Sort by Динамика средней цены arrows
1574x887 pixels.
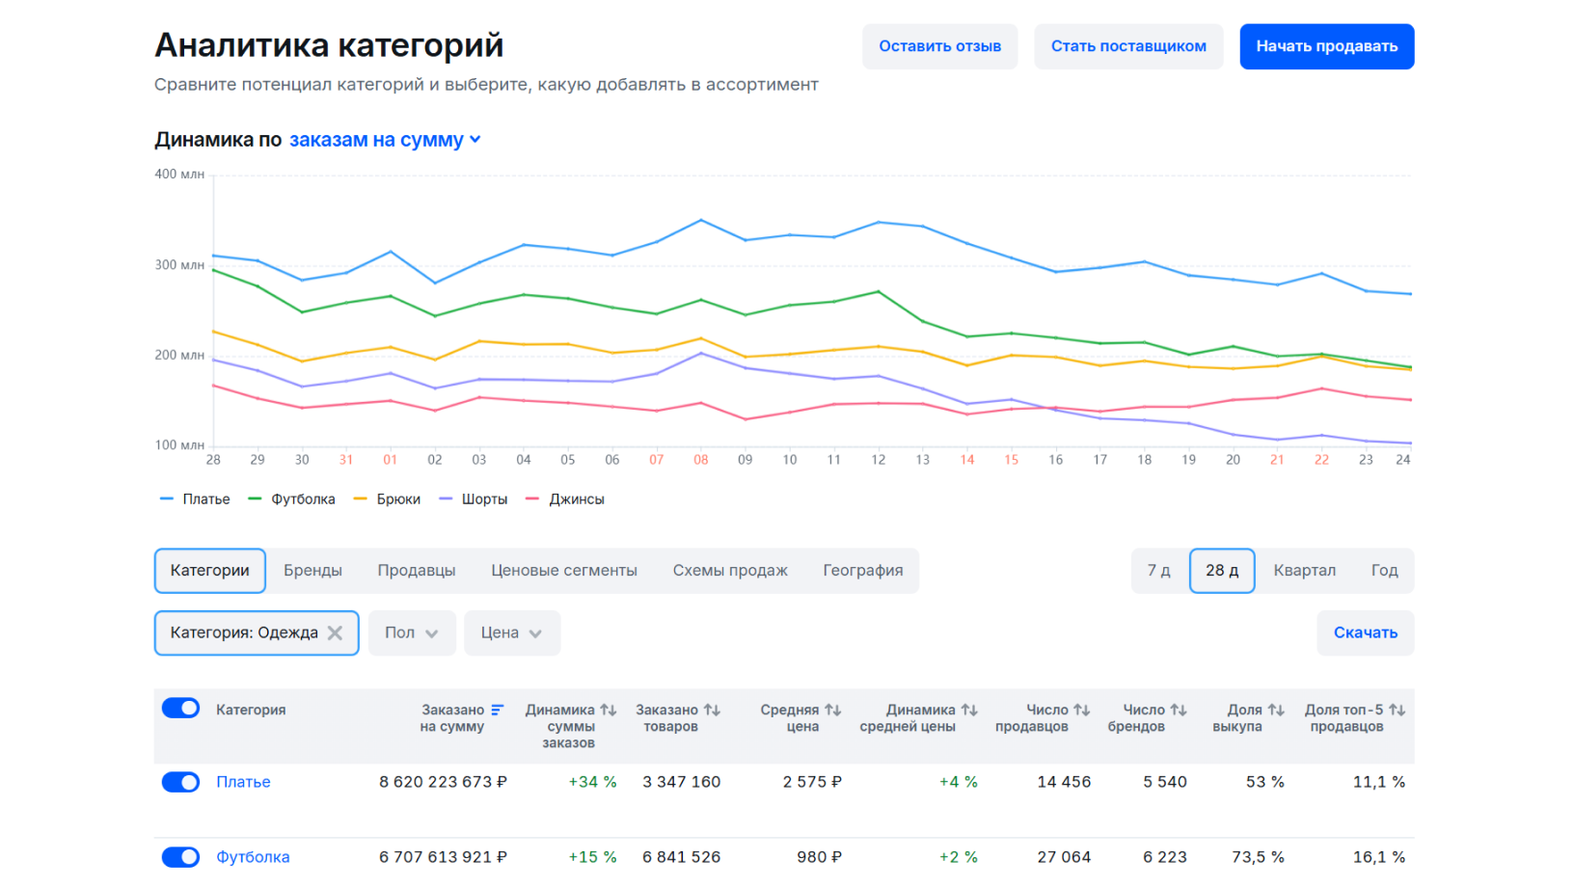pos(969,711)
